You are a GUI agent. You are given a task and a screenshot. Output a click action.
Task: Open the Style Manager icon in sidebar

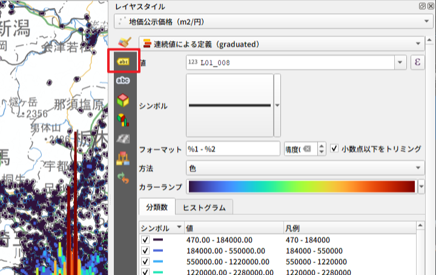124,158
